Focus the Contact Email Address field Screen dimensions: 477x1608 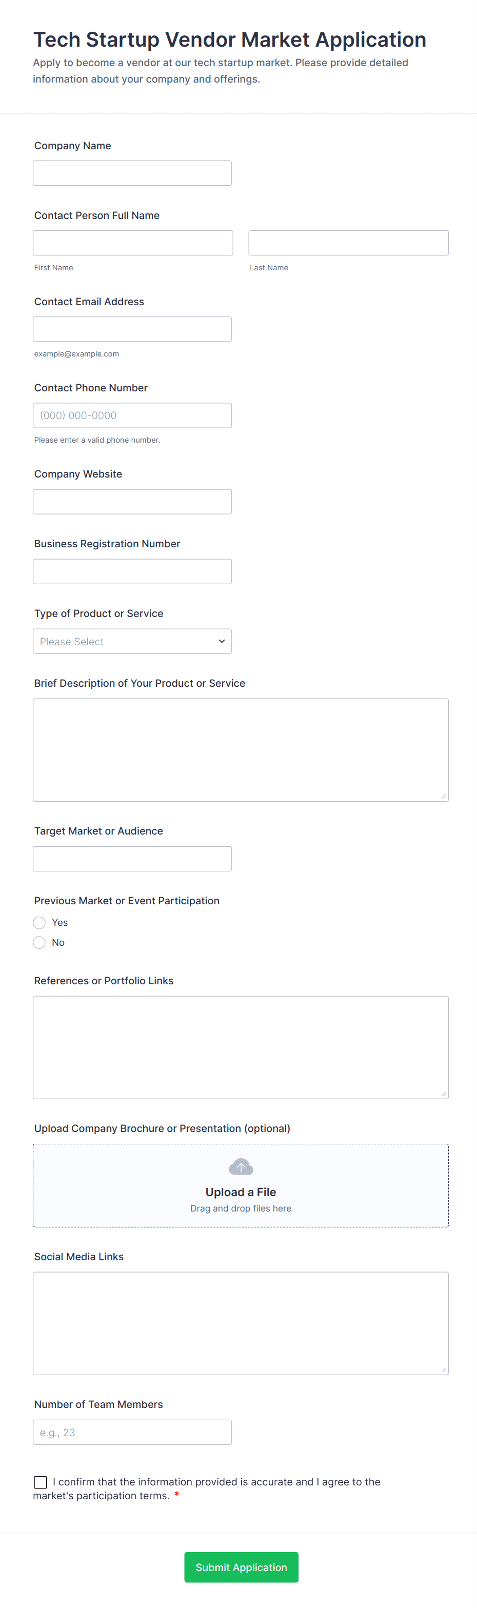pos(132,329)
